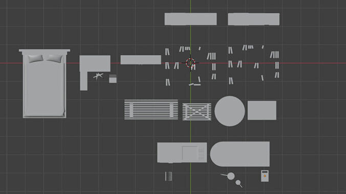Select the rounded-end oval table
This screenshot has width=346, height=194.
point(240,154)
